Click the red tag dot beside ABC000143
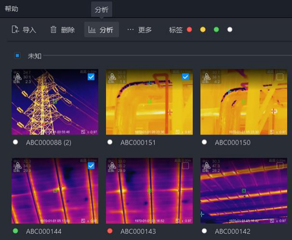Image resolution: width=292 pixels, height=240 pixels. (110, 231)
